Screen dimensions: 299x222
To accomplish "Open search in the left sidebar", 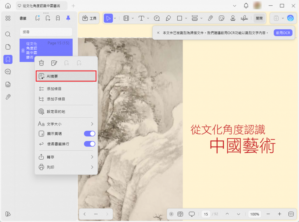I will point(8,34).
